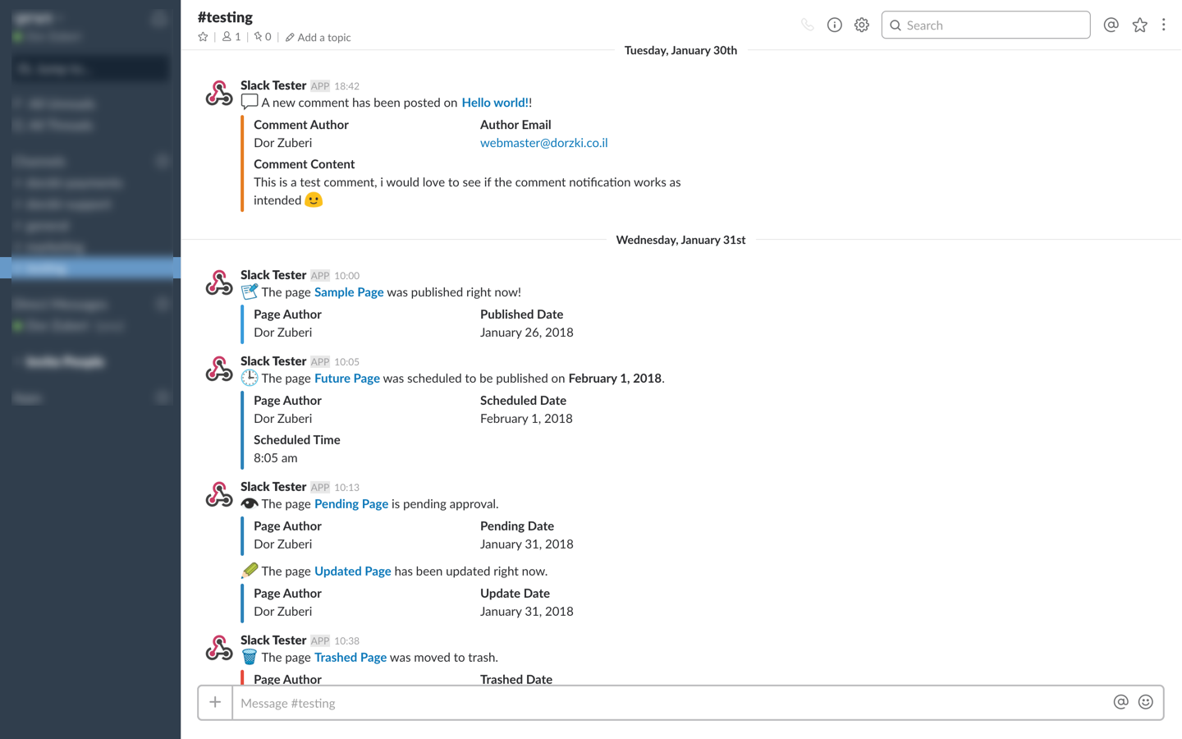1182x739 pixels.
Task: Show pinned items for #testing
Action: (x=263, y=37)
